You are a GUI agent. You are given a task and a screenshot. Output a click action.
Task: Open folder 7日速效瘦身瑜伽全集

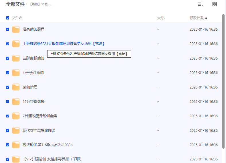(x=40, y=116)
